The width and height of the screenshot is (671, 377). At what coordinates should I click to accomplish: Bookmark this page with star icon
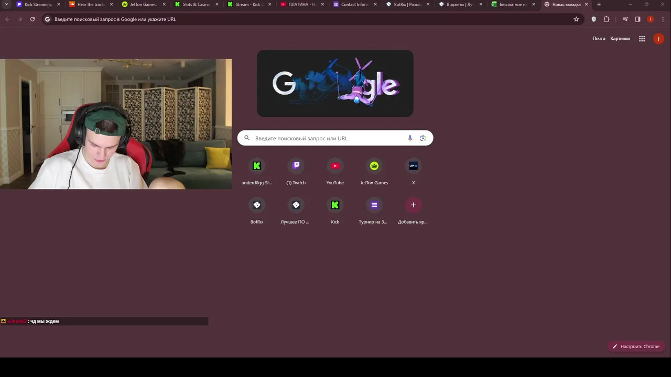(x=576, y=19)
